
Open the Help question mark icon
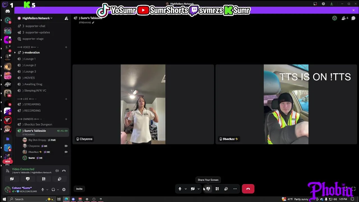click(323, 4)
